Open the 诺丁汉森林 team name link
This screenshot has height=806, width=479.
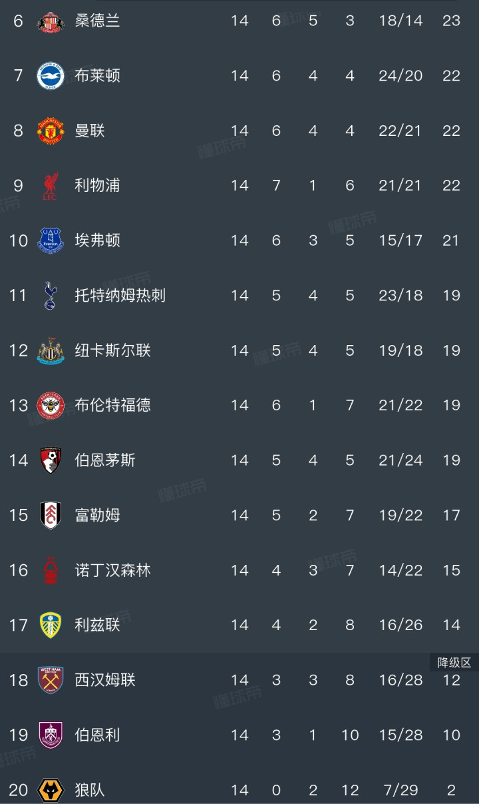click(112, 570)
